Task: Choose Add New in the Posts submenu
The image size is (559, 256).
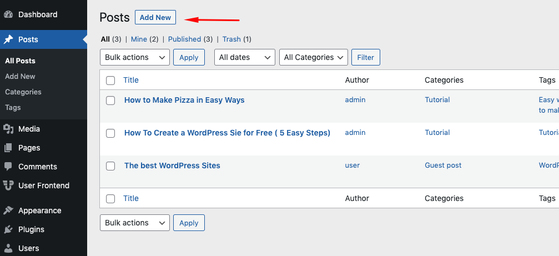Action: (x=21, y=76)
